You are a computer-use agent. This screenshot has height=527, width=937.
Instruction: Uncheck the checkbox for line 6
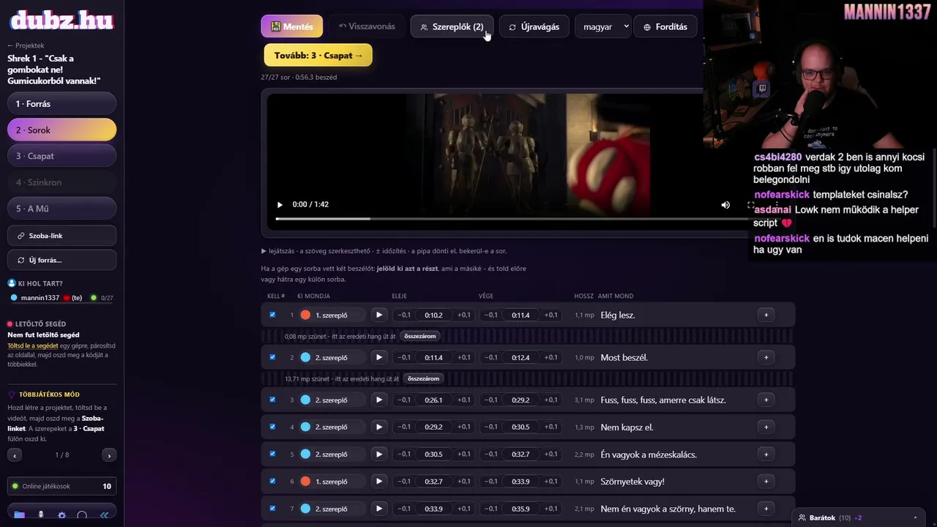click(x=272, y=481)
